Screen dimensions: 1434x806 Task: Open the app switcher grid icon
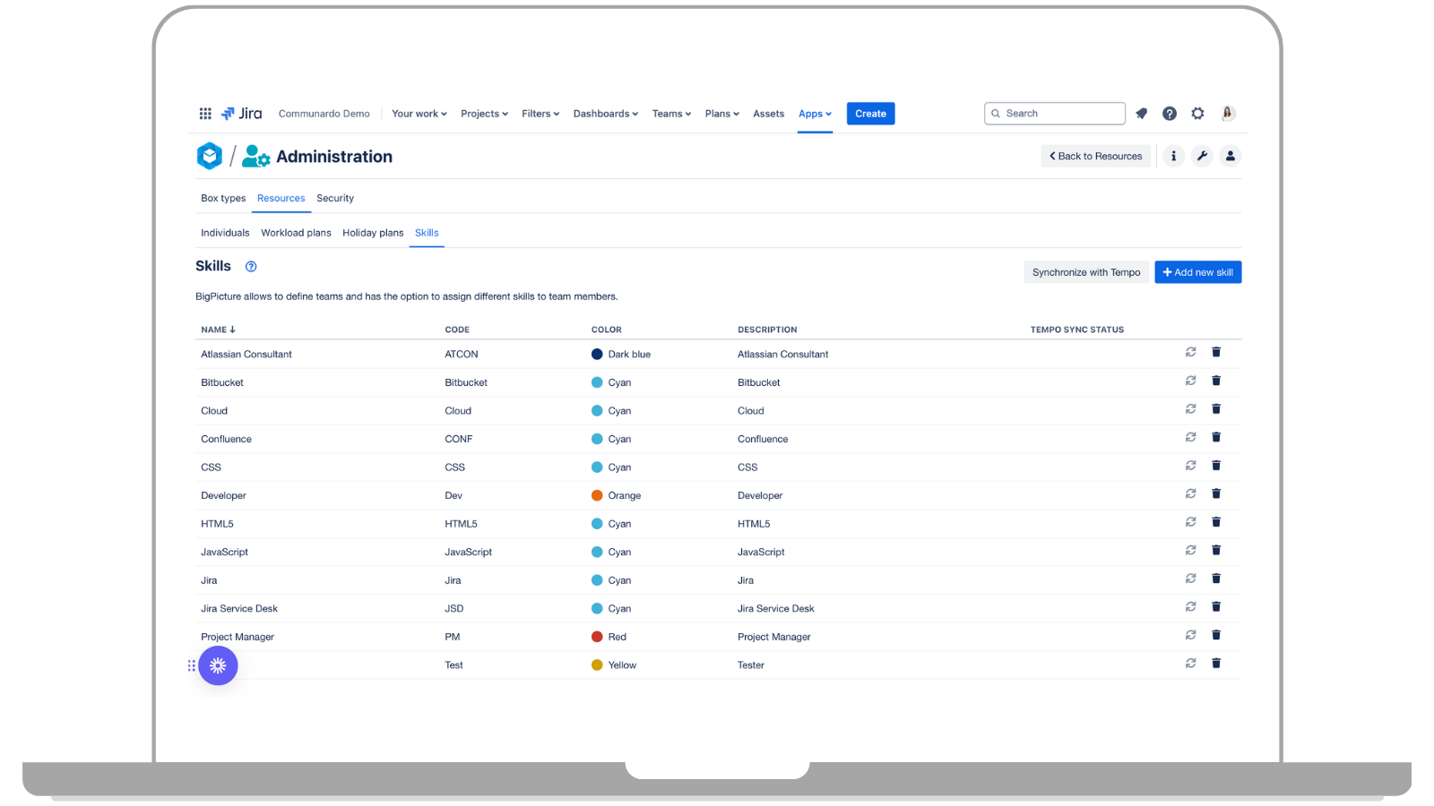(x=205, y=114)
